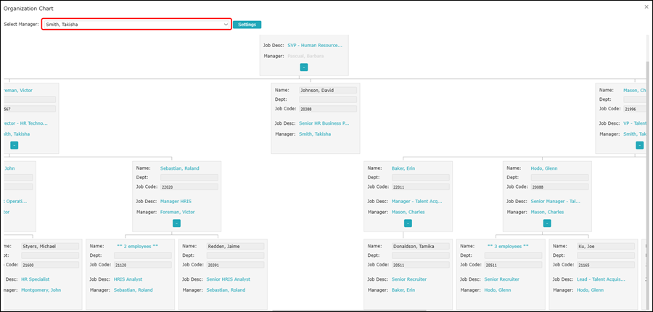Collapse the subtree under Sebastian, Roland
Screen dimensions: 653x312
(x=176, y=223)
